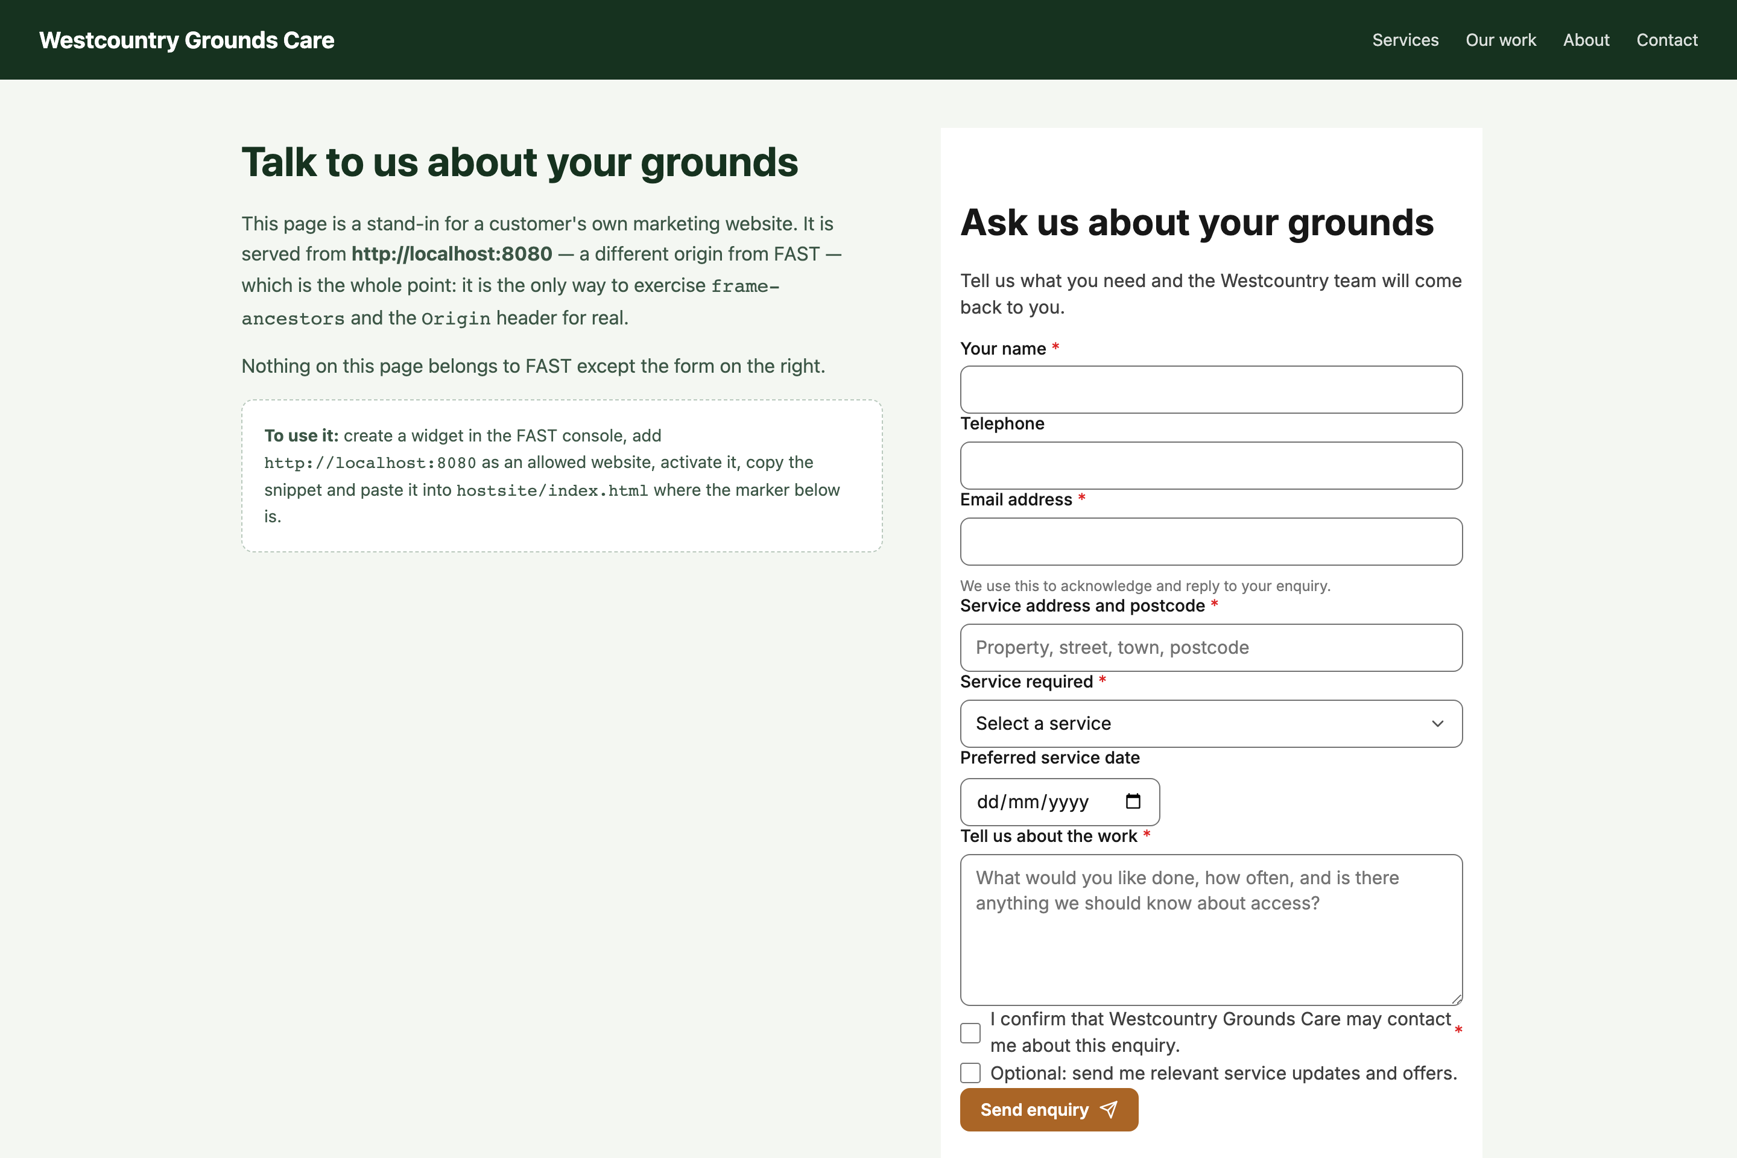Viewport: 1737px width, 1158px height.
Task: Select Contact in the top navigation
Action: point(1667,40)
